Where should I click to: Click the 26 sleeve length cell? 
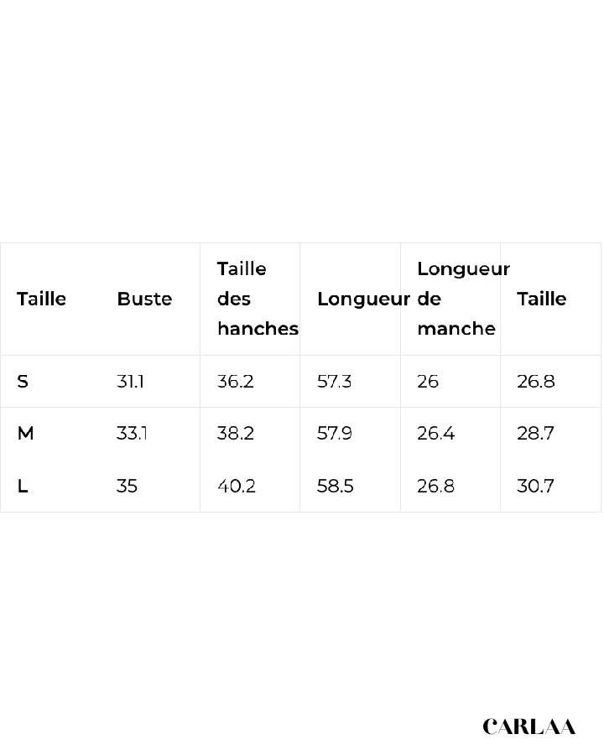point(428,382)
